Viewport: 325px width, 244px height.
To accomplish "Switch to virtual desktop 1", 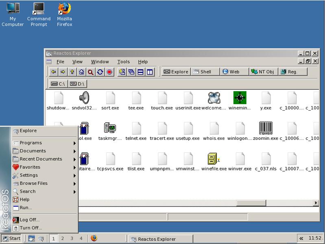I will (x=53, y=238).
